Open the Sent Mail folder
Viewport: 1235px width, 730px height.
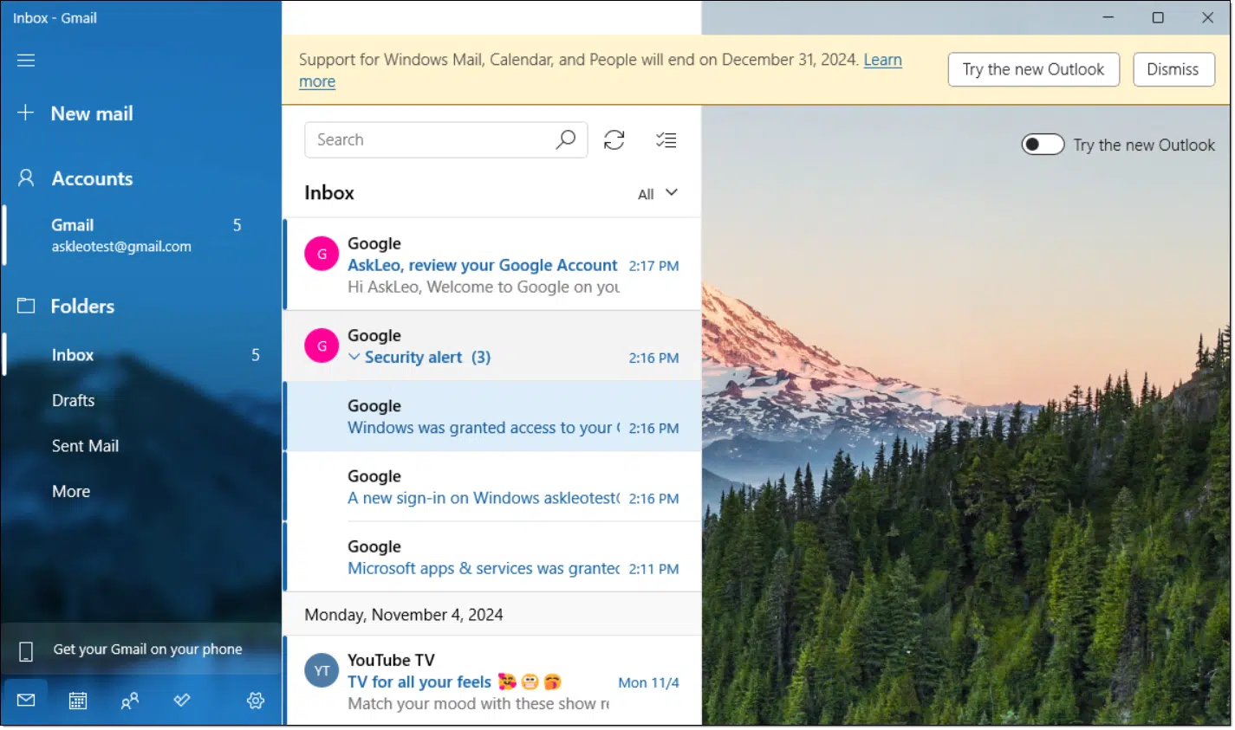(141, 446)
